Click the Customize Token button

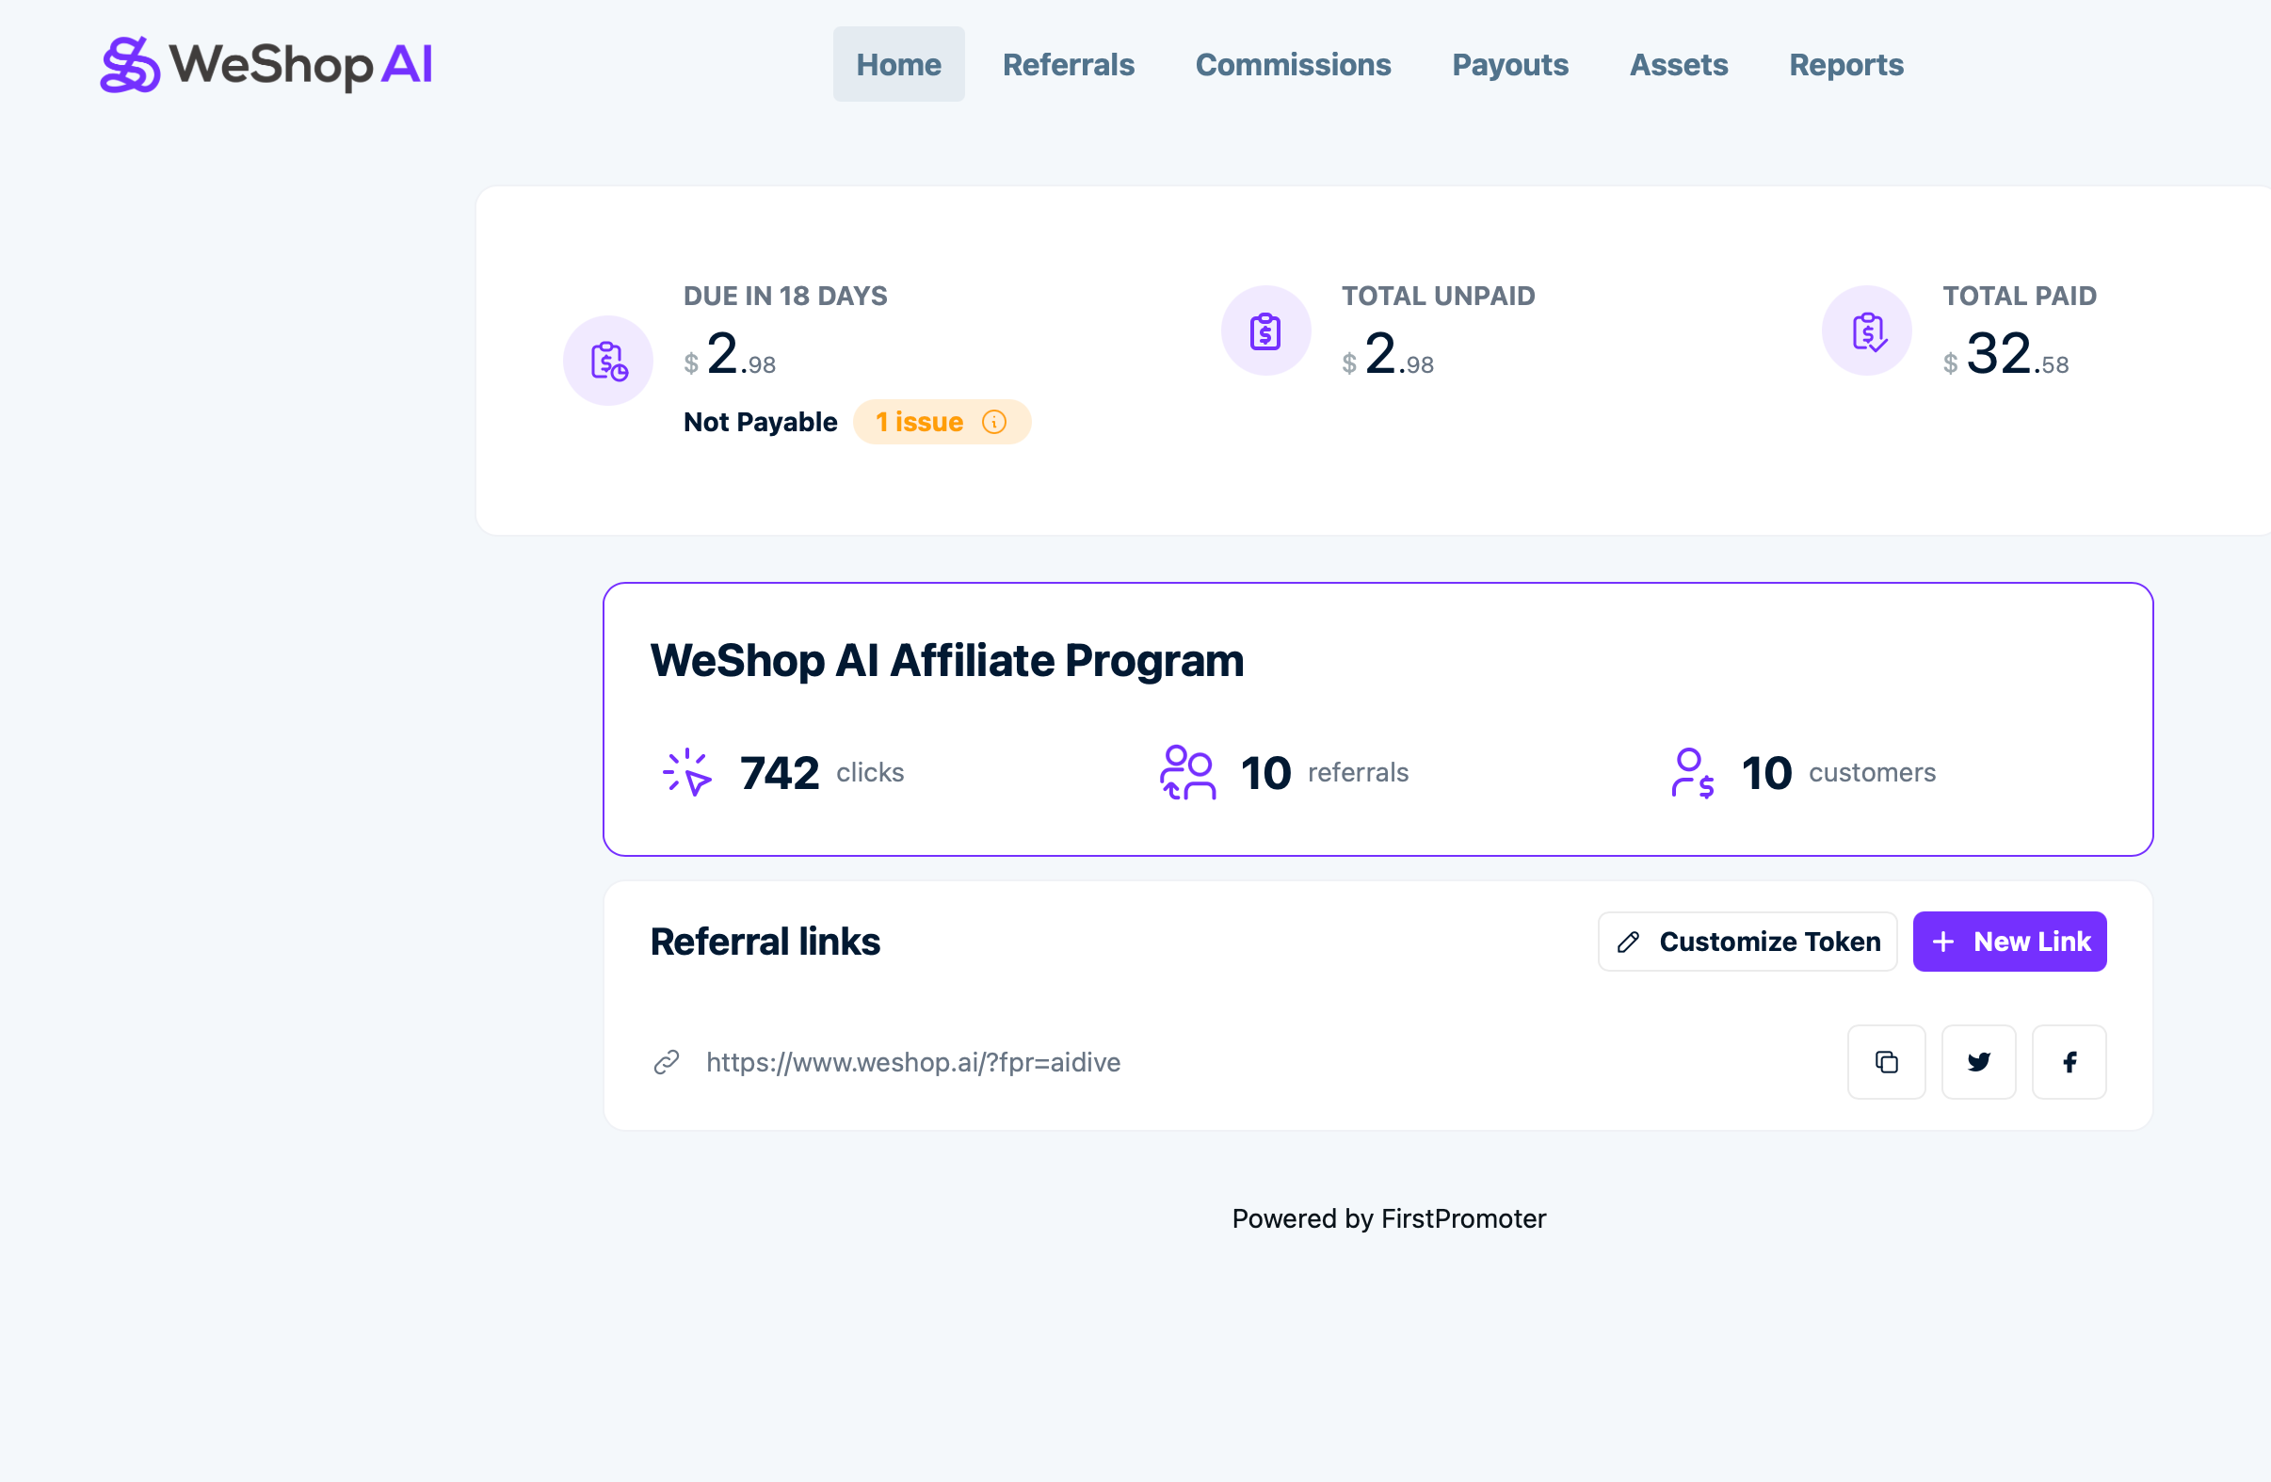pos(1748,942)
